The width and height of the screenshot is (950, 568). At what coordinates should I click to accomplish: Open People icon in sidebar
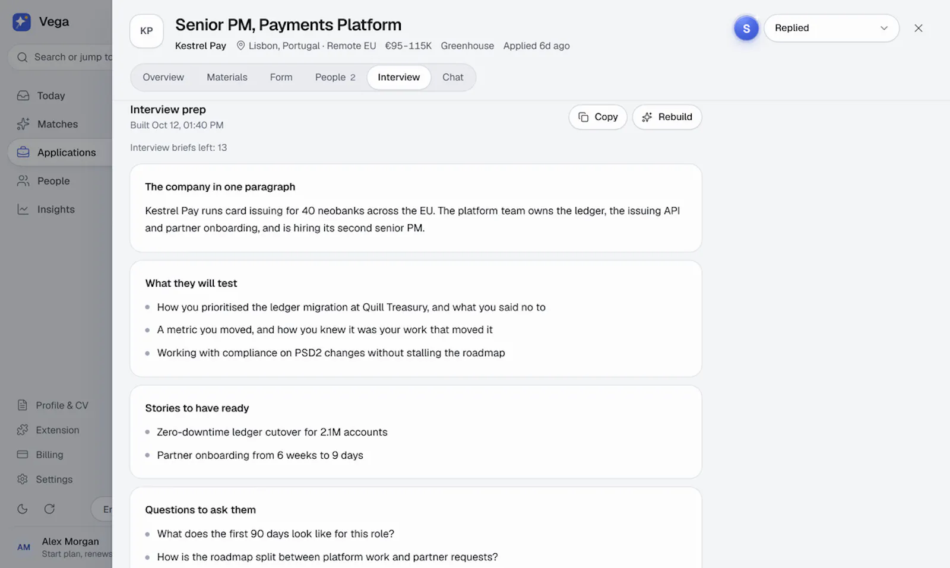point(23,181)
